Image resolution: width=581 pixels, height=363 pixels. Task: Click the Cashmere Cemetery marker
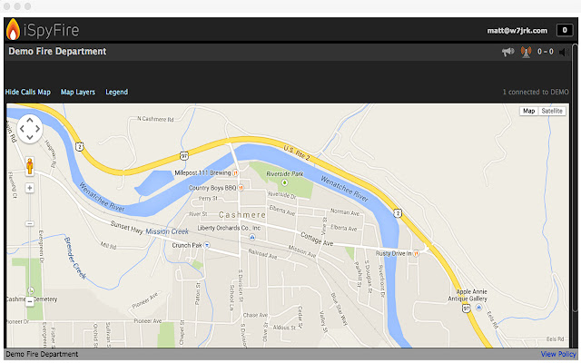point(31,290)
